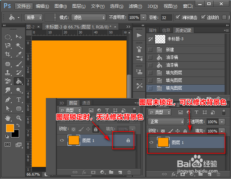Switch to the 信息 tab

[x=166, y=30]
